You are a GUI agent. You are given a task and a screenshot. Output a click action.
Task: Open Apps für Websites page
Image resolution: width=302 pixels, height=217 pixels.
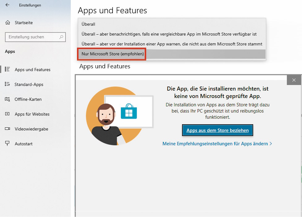coord(32,114)
